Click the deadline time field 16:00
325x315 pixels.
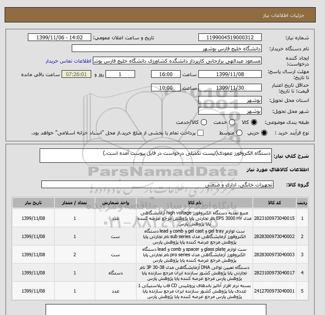[x=166, y=74]
